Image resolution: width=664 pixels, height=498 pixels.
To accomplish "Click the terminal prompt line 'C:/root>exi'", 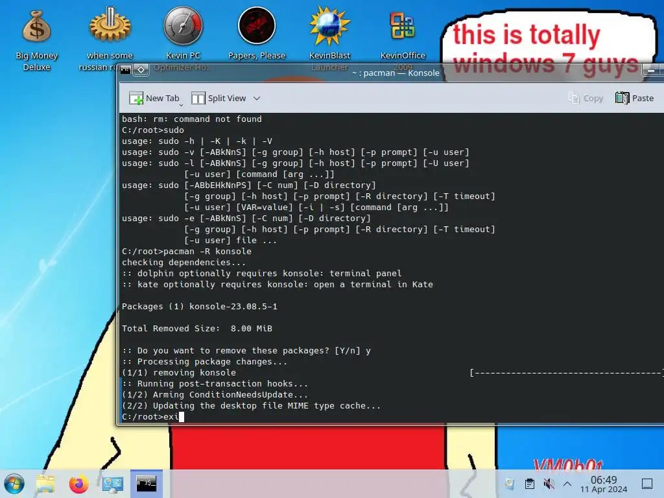I will 153,417.
